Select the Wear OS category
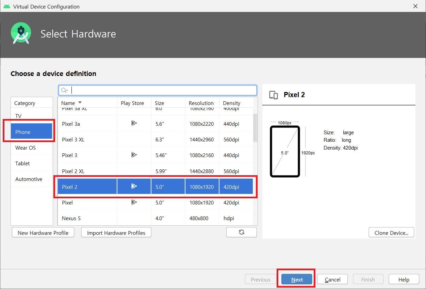 pyautogui.click(x=32, y=148)
